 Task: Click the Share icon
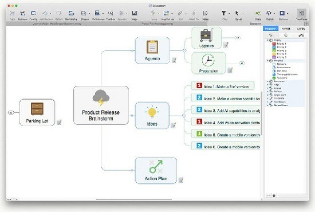coord(258,15)
